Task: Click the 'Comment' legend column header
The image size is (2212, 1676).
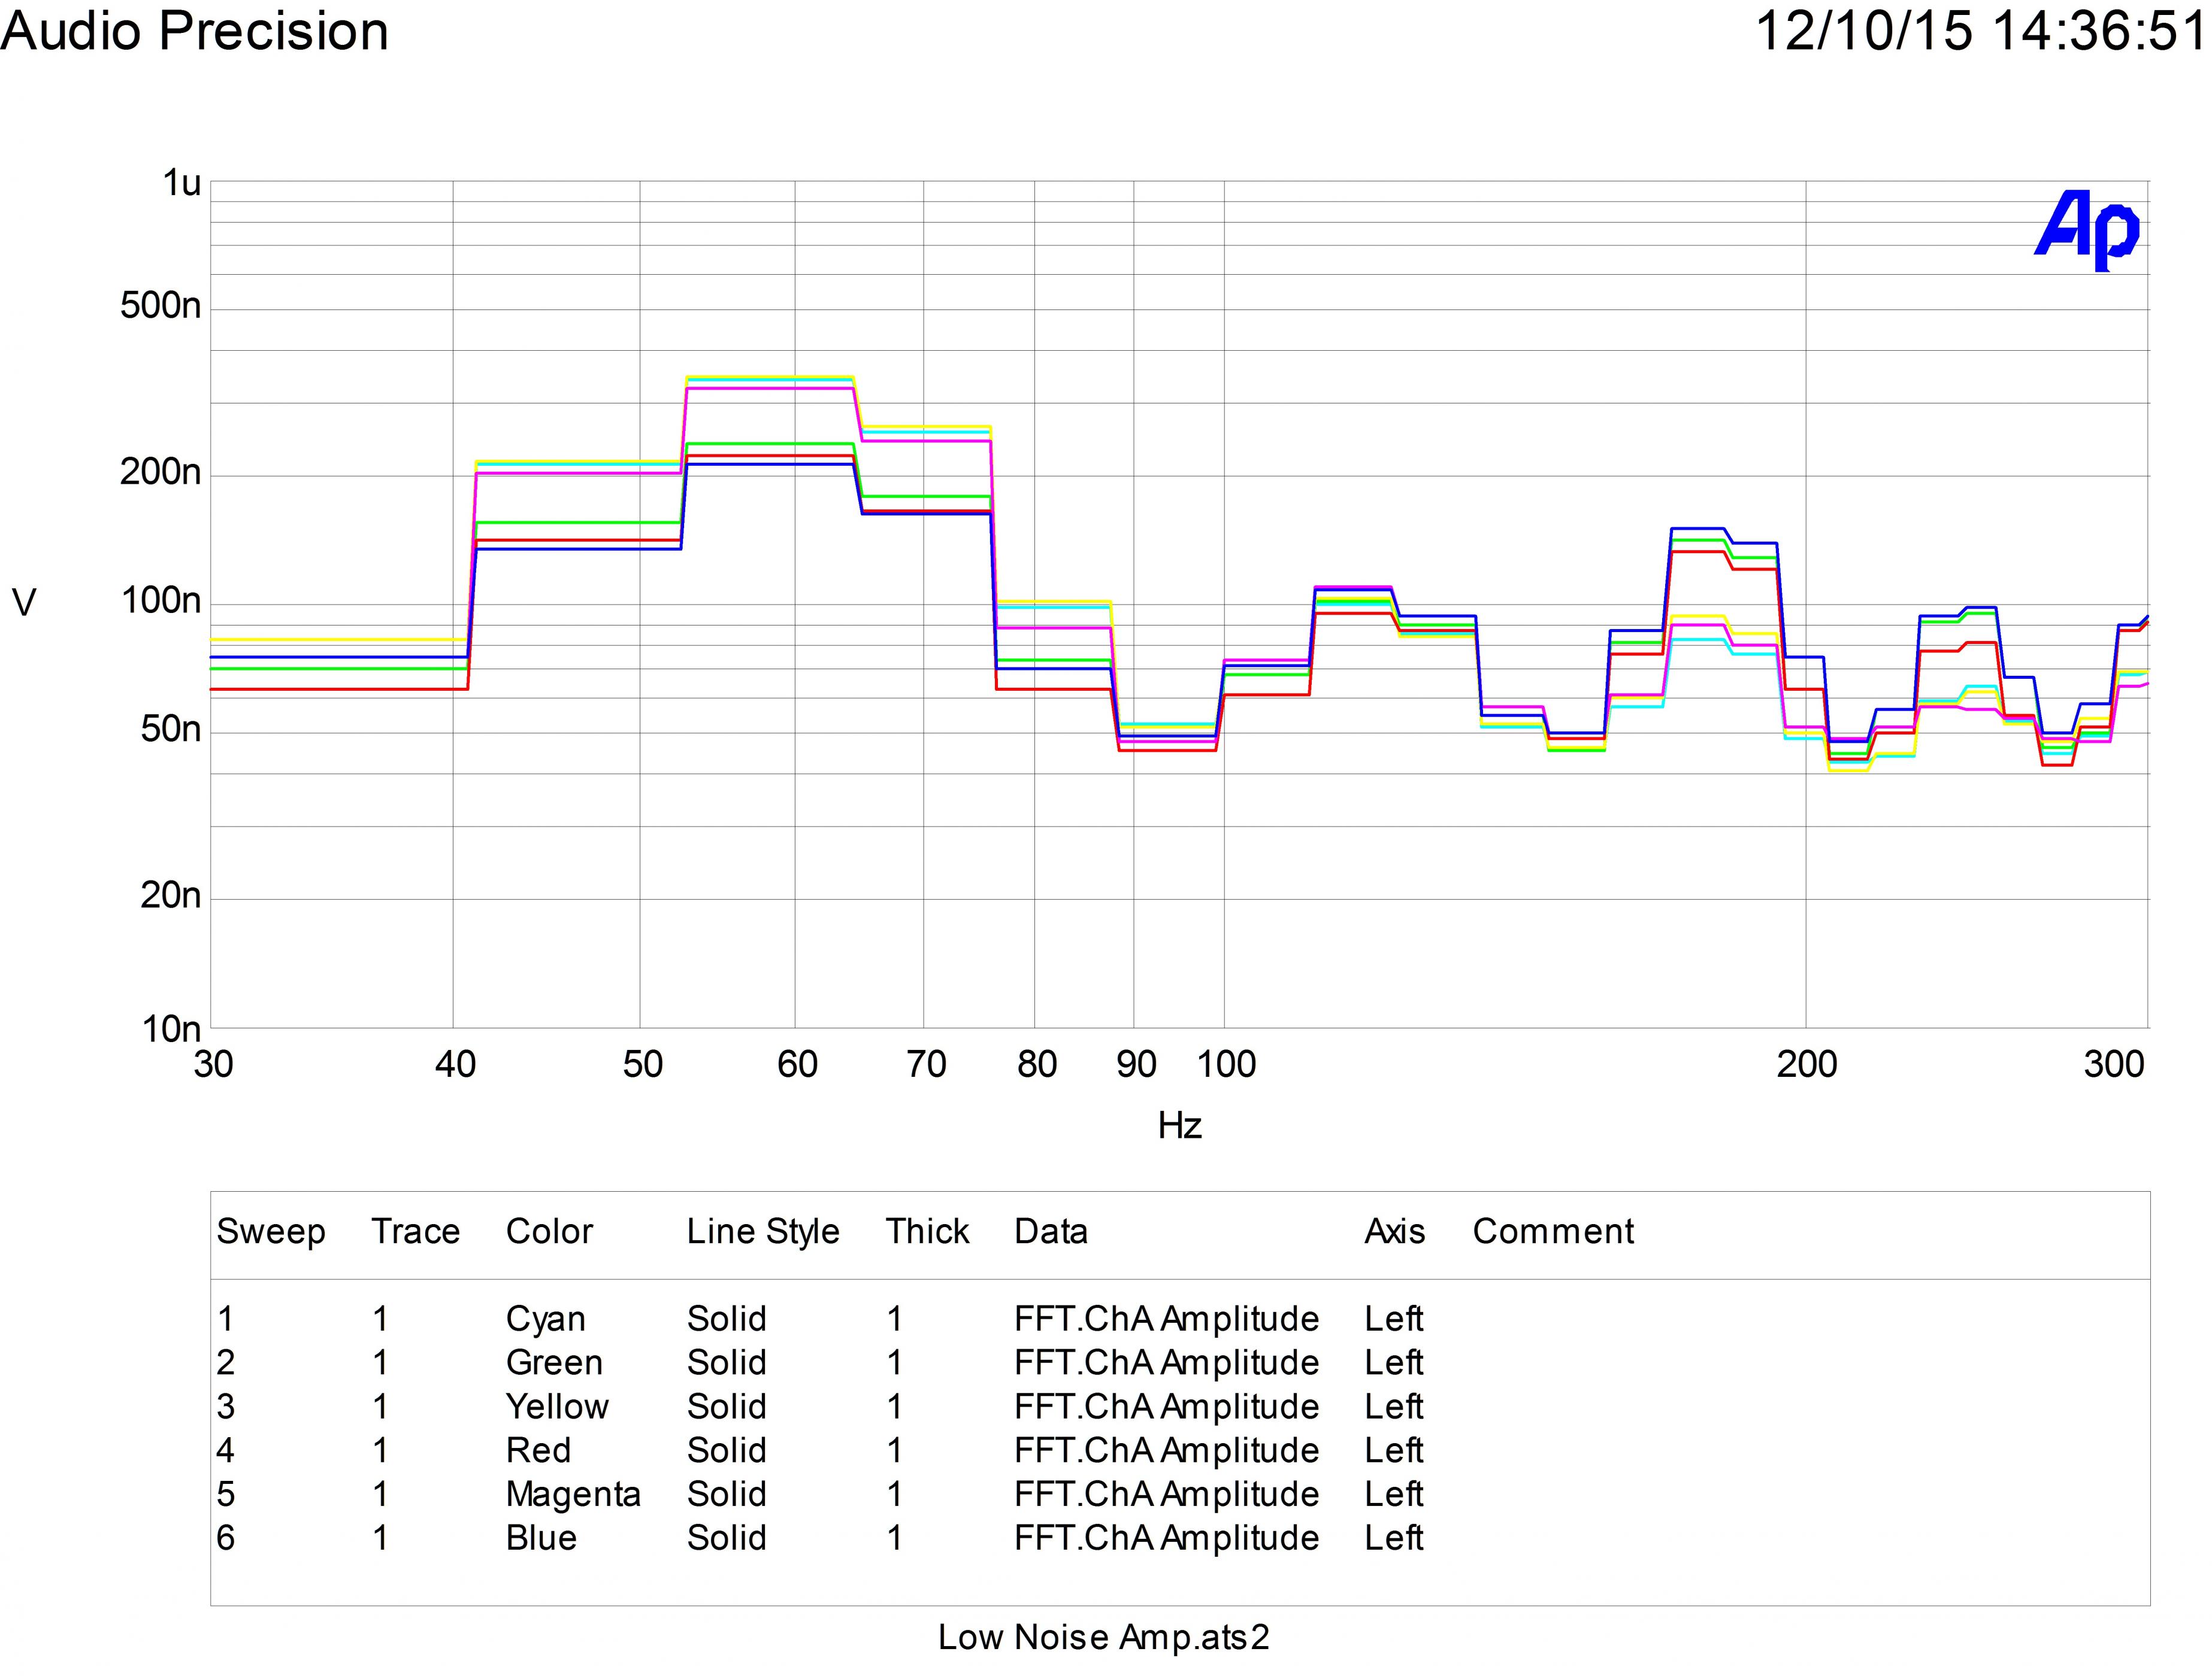Action: (x=1553, y=1231)
